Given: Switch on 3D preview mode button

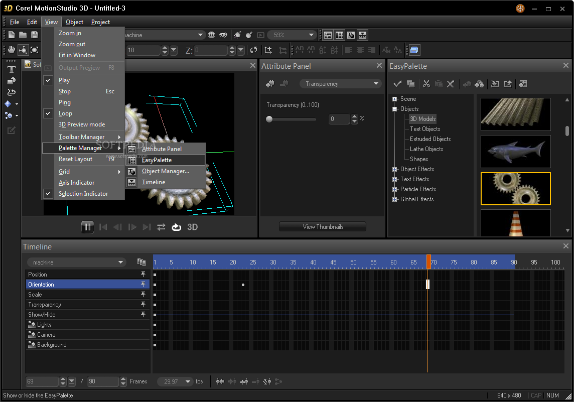Looking at the screenshot, I should coord(193,227).
